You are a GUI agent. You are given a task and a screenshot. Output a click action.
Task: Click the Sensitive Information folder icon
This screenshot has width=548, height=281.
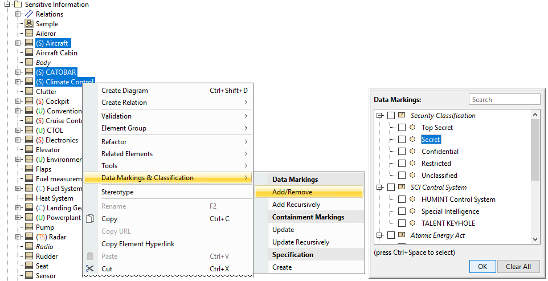point(18,5)
